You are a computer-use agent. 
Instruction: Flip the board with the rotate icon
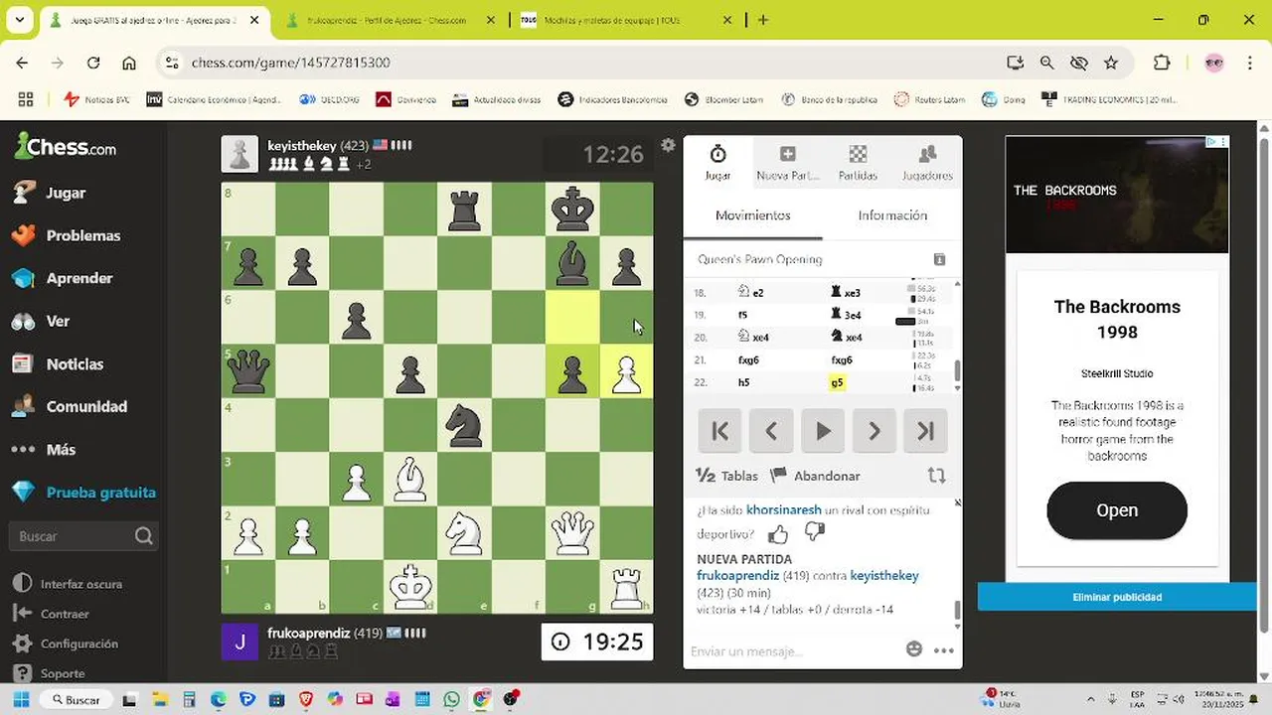(936, 476)
